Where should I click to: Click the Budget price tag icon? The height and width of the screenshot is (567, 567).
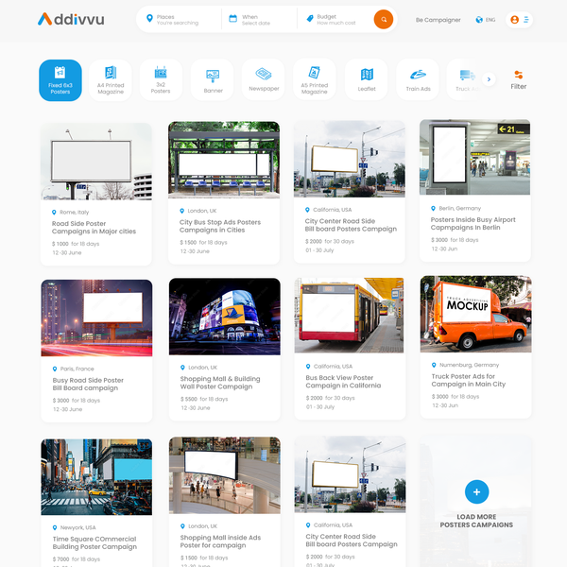point(310,19)
